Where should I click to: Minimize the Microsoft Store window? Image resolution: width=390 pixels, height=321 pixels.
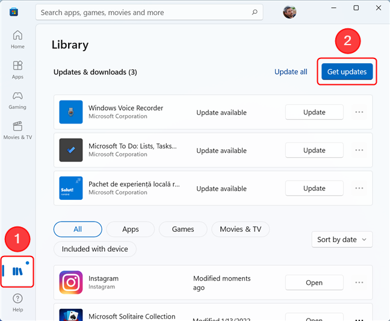(334, 8)
